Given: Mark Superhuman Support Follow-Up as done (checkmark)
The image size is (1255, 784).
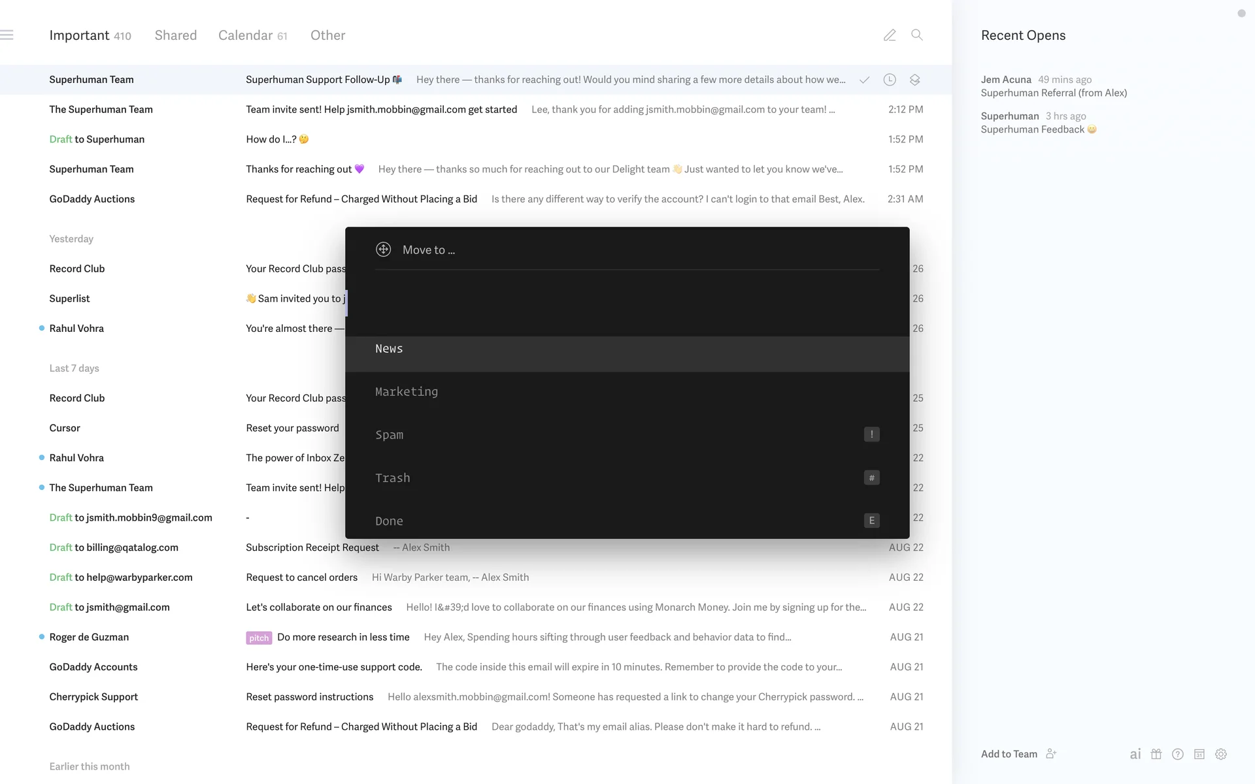Looking at the screenshot, I should (x=864, y=80).
